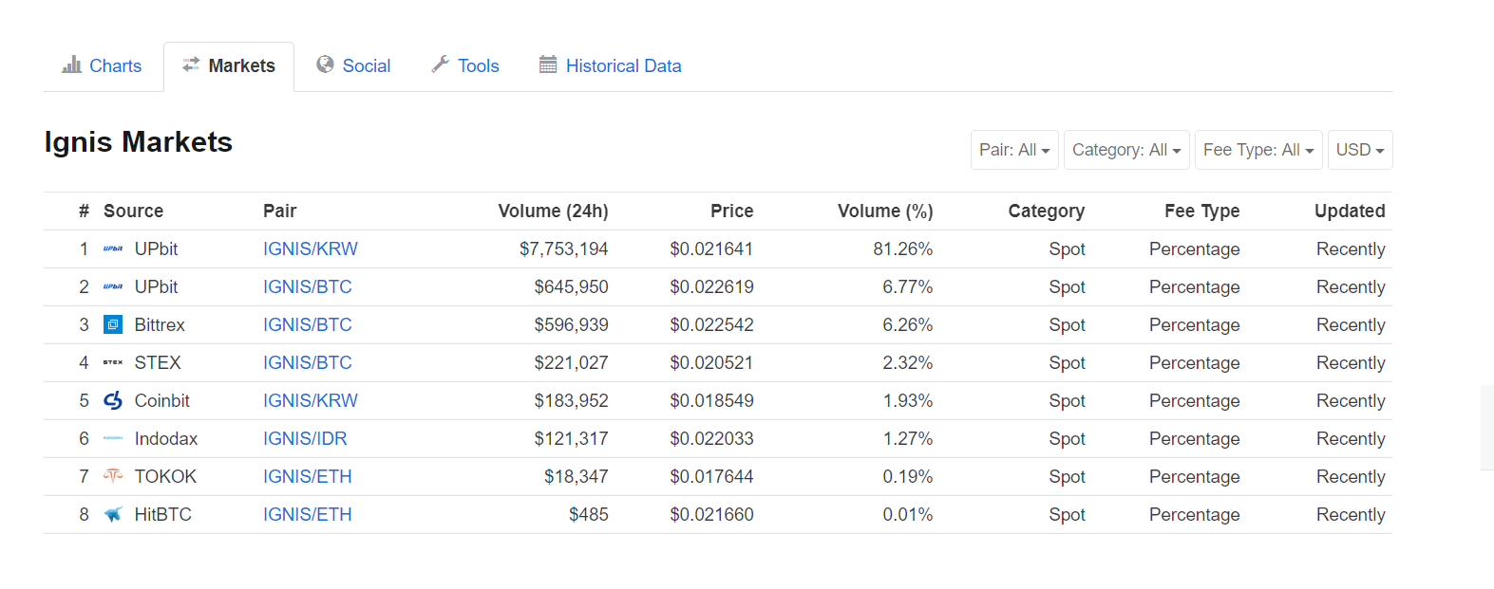Open the Fee Type: All dropdown

pos(1258,150)
